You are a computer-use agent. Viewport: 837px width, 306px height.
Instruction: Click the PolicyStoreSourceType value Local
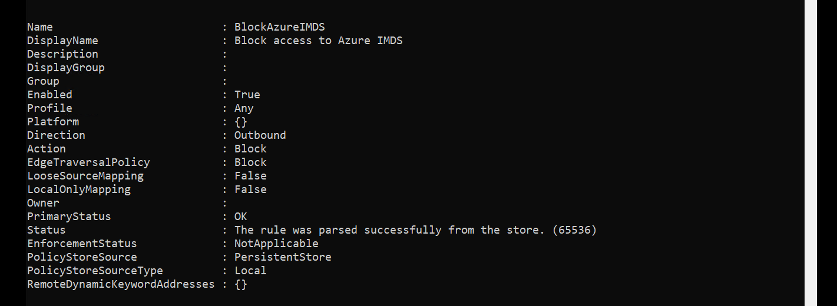(250, 271)
